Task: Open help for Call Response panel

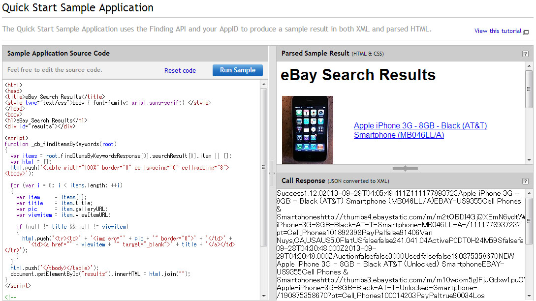Action: [525, 181]
